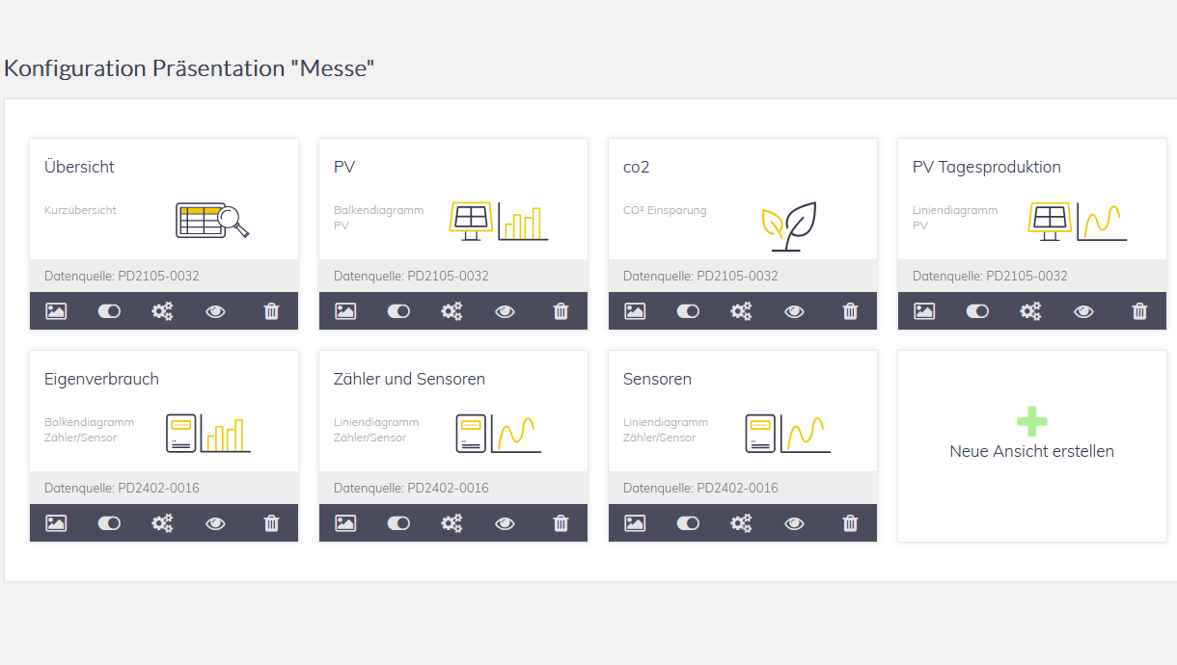Screen dimensions: 1177x665
Task: Delete the co2 view with trash icon
Action: [850, 311]
